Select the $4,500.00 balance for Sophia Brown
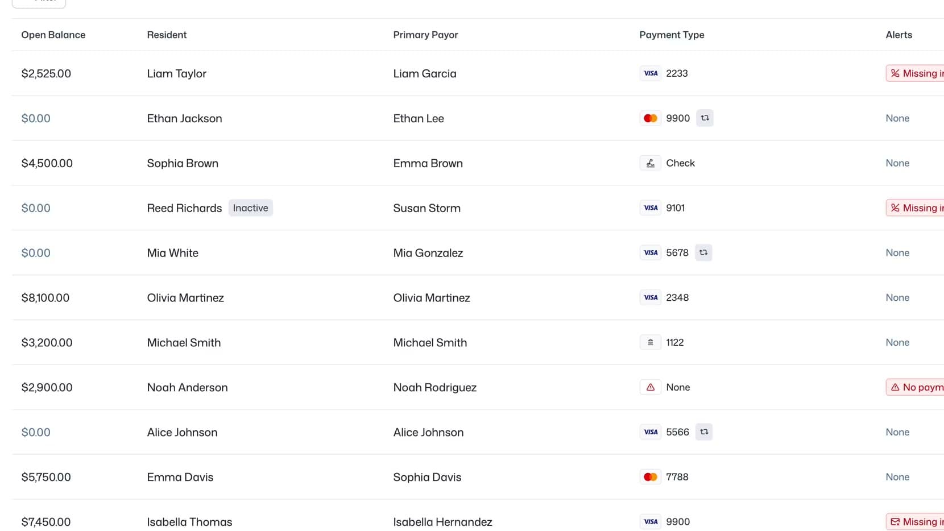The image size is (944, 531). 47,163
